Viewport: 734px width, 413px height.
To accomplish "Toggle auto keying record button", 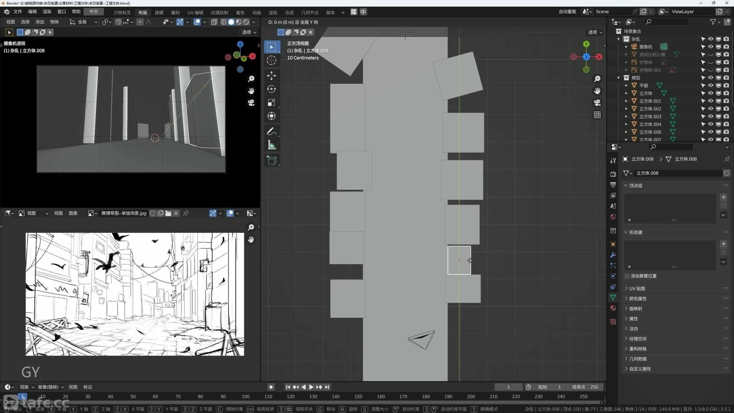I will 271,387.
